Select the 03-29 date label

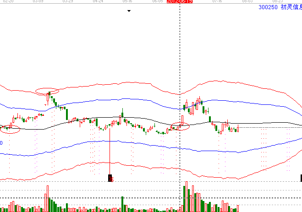pos(68,2)
